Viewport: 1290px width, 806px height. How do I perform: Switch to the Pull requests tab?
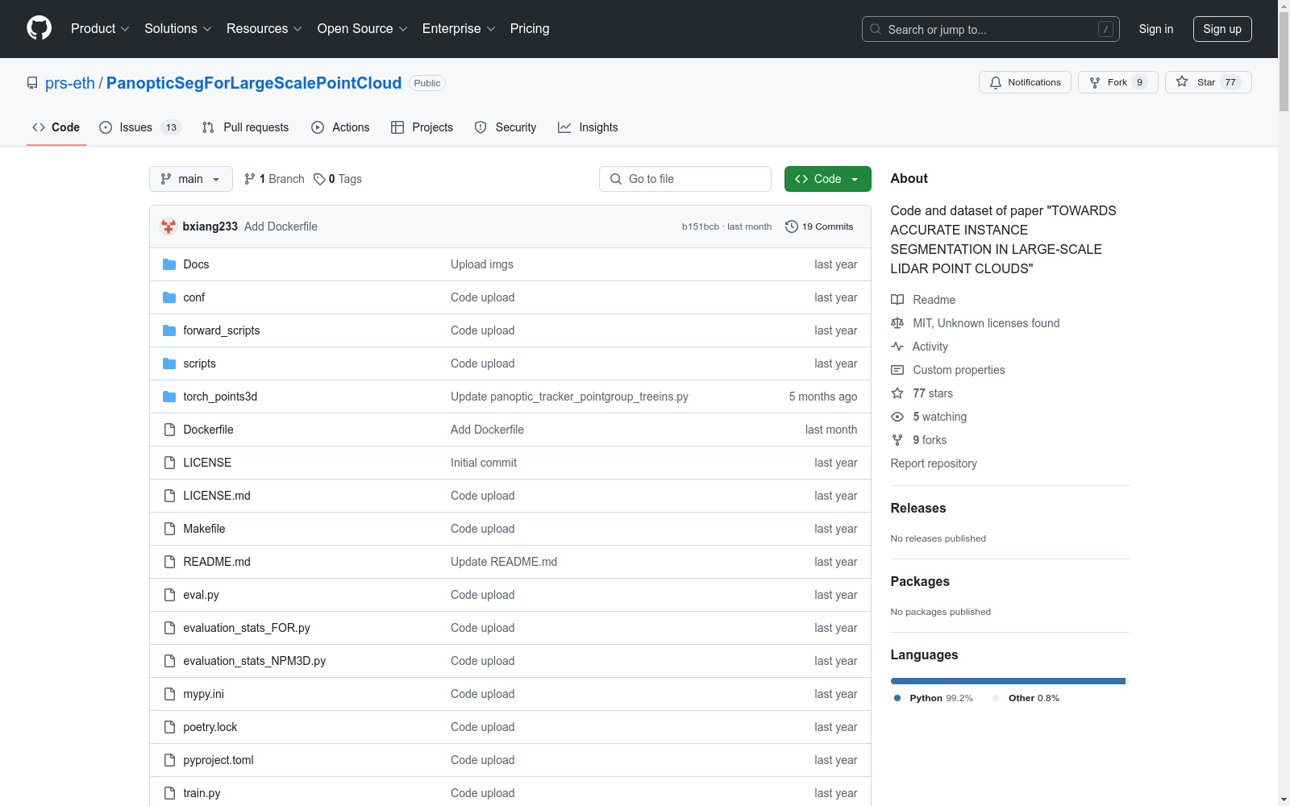[246, 127]
